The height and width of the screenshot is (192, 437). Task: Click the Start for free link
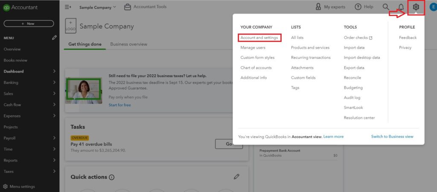click(119, 105)
